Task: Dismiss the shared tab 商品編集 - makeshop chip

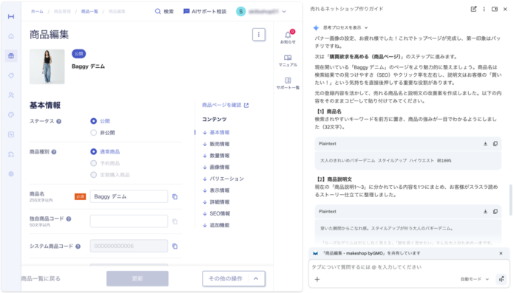Action: 501,253
